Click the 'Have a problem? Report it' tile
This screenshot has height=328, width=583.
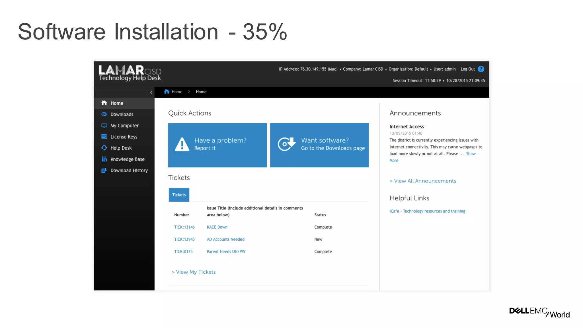217,145
